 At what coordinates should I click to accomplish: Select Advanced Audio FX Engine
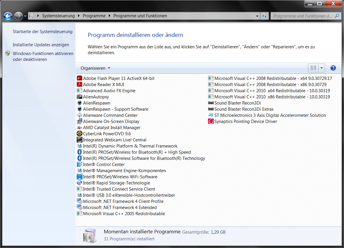pos(106,90)
